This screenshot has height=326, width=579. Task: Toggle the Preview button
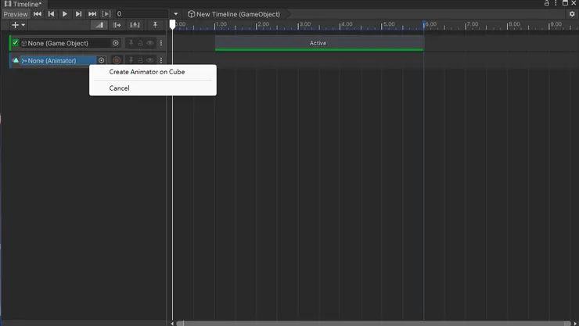click(x=16, y=14)
